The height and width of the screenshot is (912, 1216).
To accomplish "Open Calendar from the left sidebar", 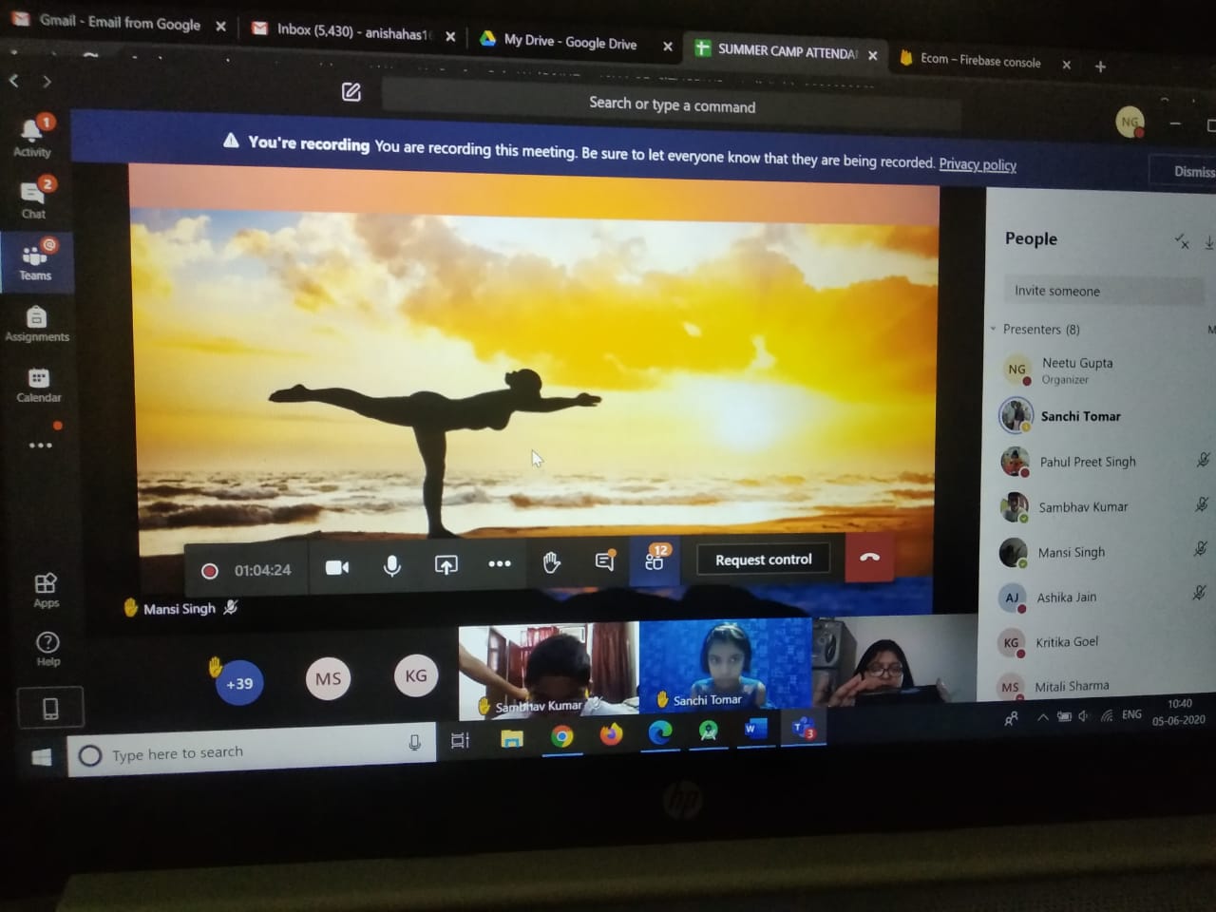I will (38, 385).
